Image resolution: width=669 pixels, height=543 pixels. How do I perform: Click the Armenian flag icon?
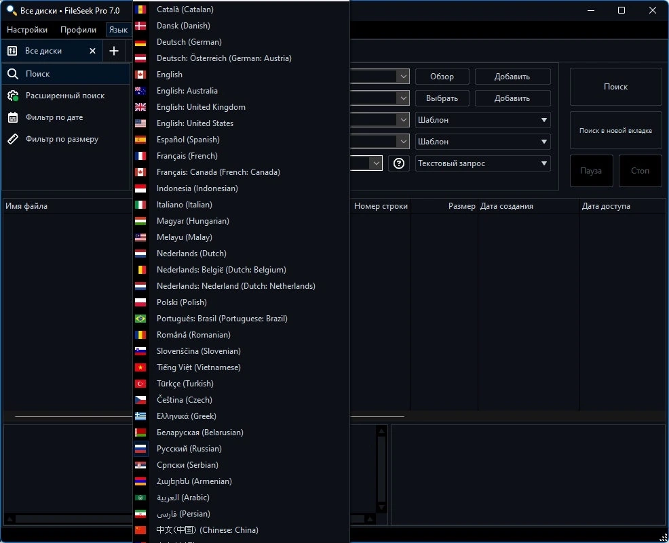[140, 481]
